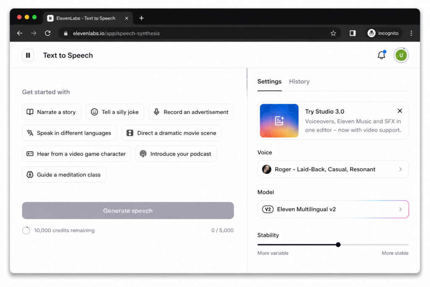Dismiss the Try Studio 3.0 banner
This screenshot has height=287, width=430.
tap(400, 111)
